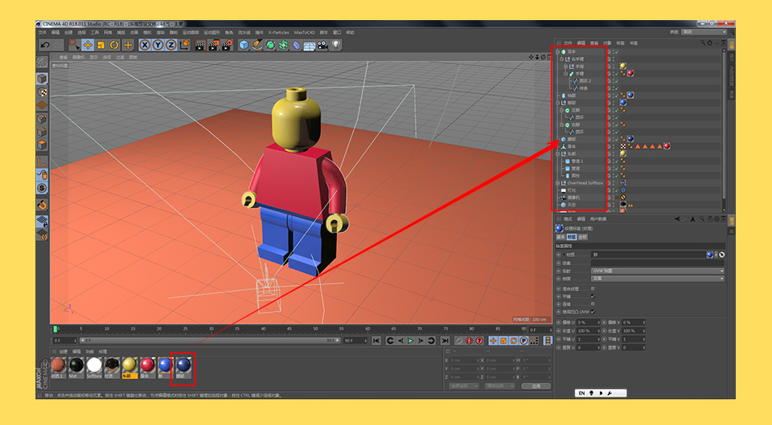The height and width of the screenshot is (425, 772).
Task: Activate the Move tool in top toolbar
Action: click(88, 45)
